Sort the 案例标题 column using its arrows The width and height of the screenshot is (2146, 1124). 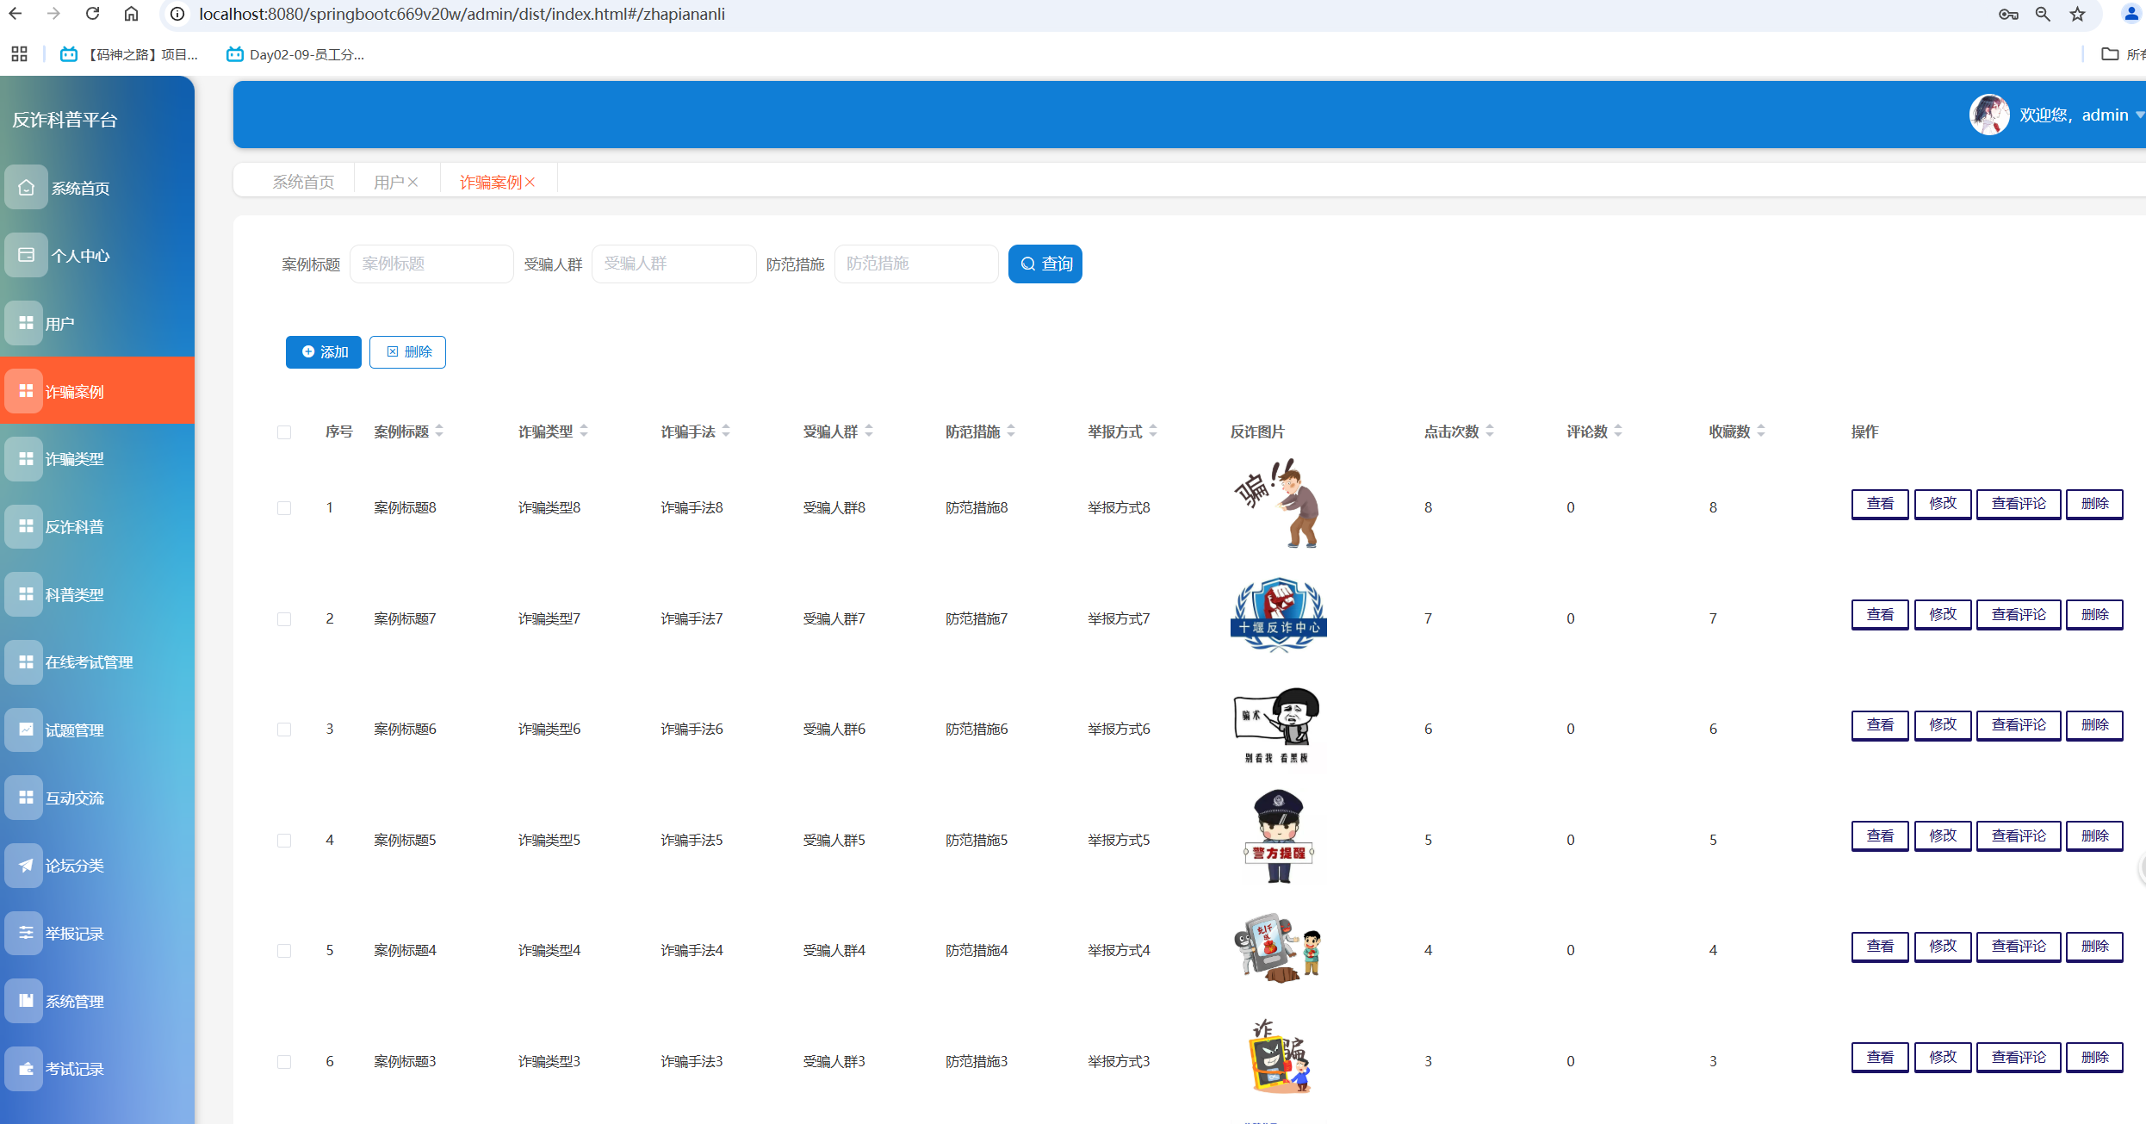click(x=439, y=432)
